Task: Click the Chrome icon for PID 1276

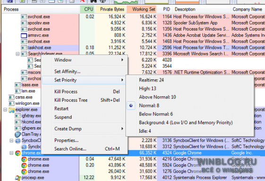Action: [x=24, y=172]
